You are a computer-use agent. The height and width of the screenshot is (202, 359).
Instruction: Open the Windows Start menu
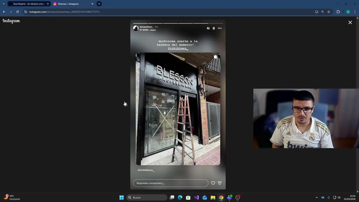point(121,198)
